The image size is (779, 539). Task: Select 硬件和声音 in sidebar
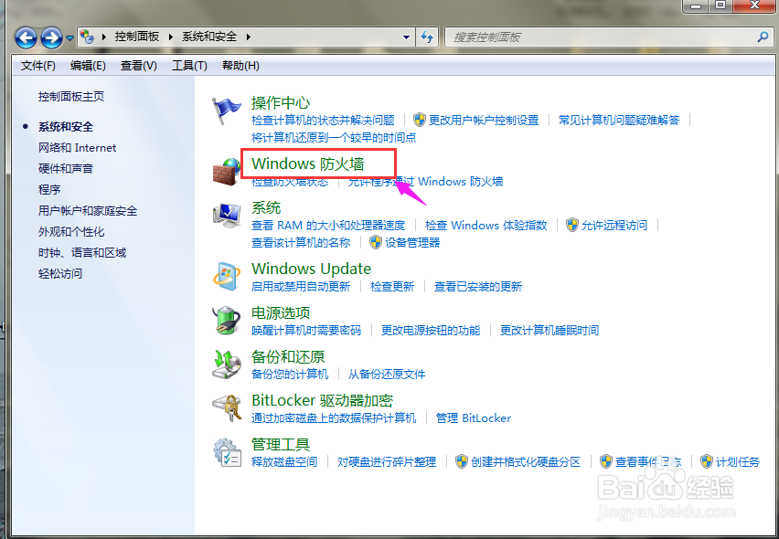click(66, 169)
